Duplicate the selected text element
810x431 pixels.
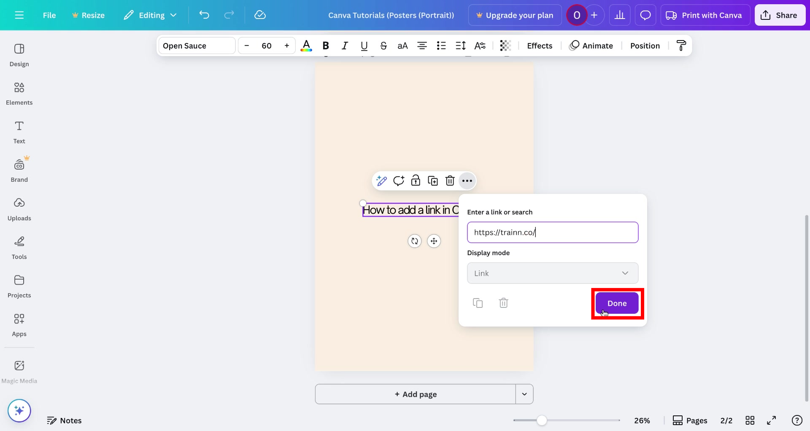point(433,180)
